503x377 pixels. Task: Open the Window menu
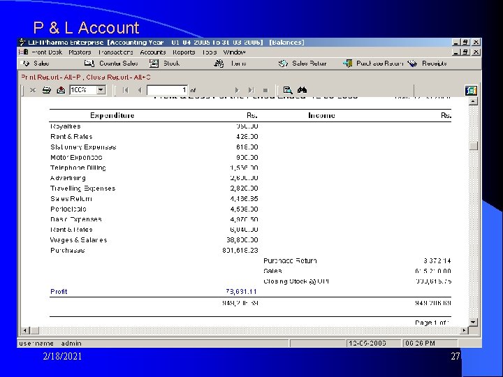235,52
